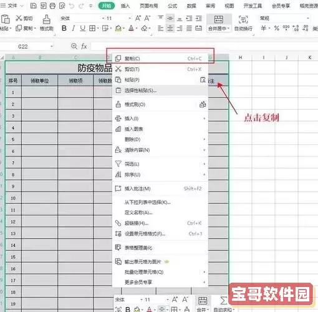Click the Print icon in quick access toolbar
The image size is (318, 312).
click(52, 6)
